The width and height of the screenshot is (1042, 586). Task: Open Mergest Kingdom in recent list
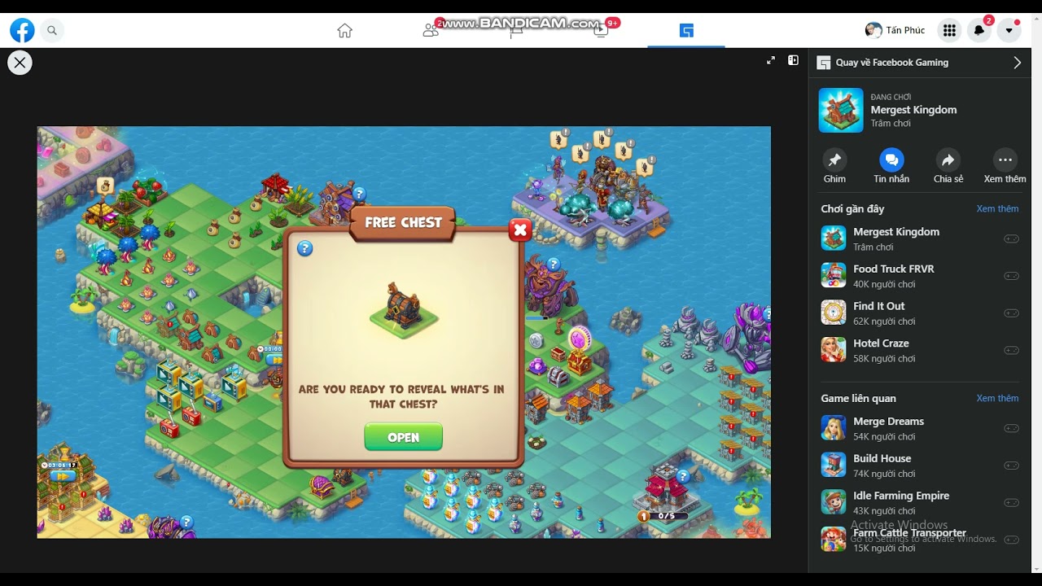tap(920, 238)
